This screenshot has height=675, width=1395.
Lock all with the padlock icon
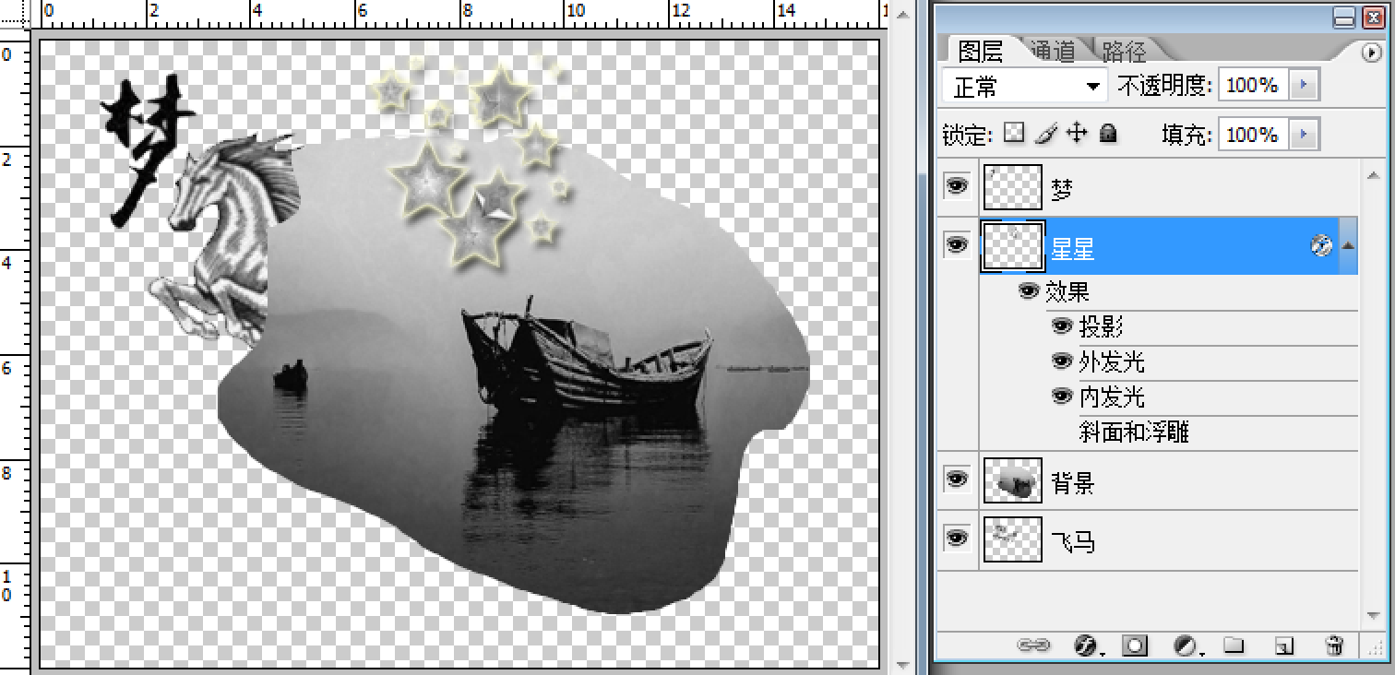tap(1108, 134)
